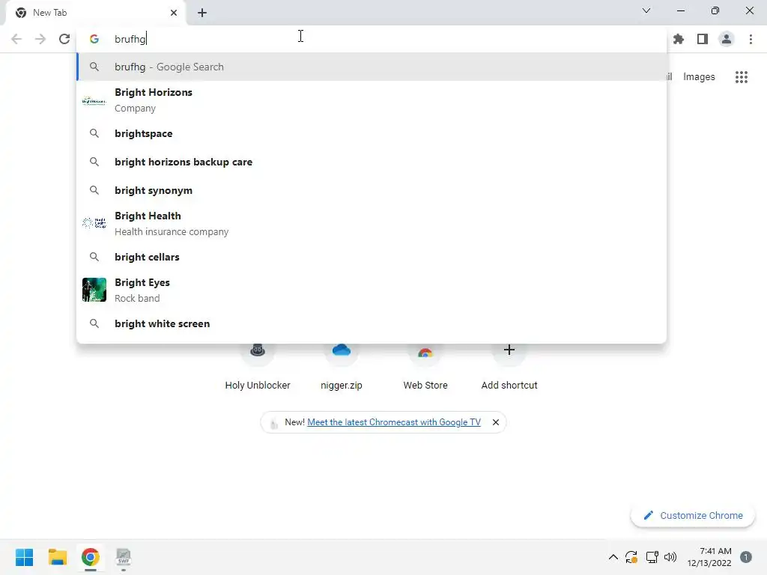
Task: Select the Bright Horizons Company suggestion
Action: tap(372, 100)
